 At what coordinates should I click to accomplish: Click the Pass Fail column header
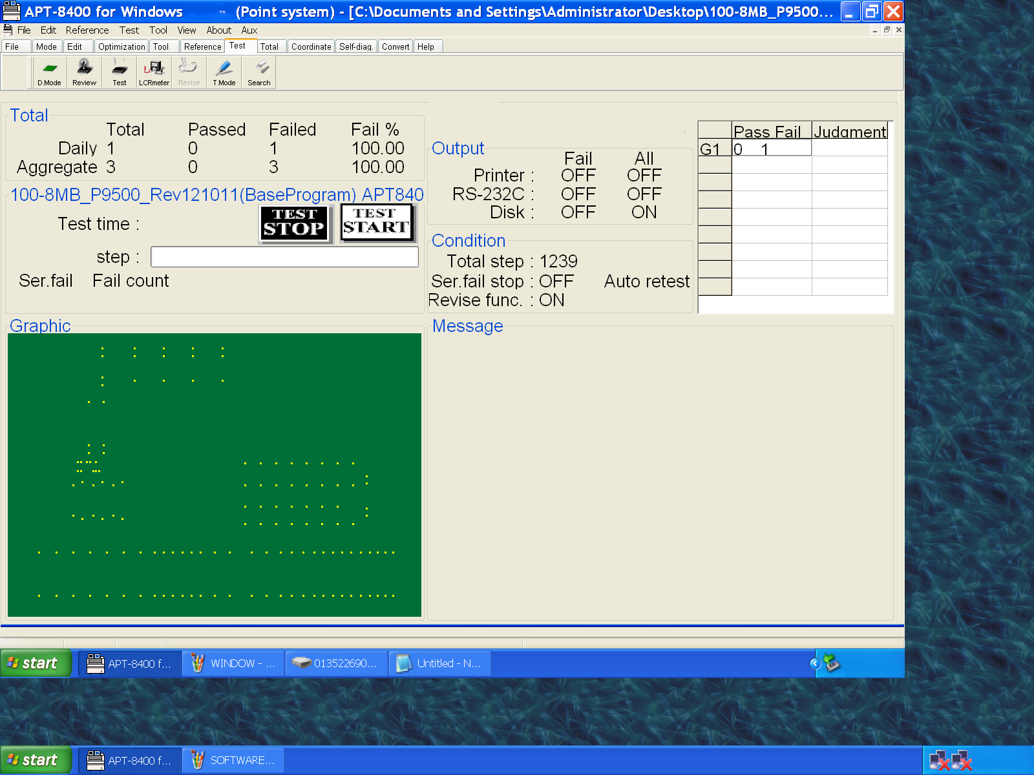coord(772,130)
